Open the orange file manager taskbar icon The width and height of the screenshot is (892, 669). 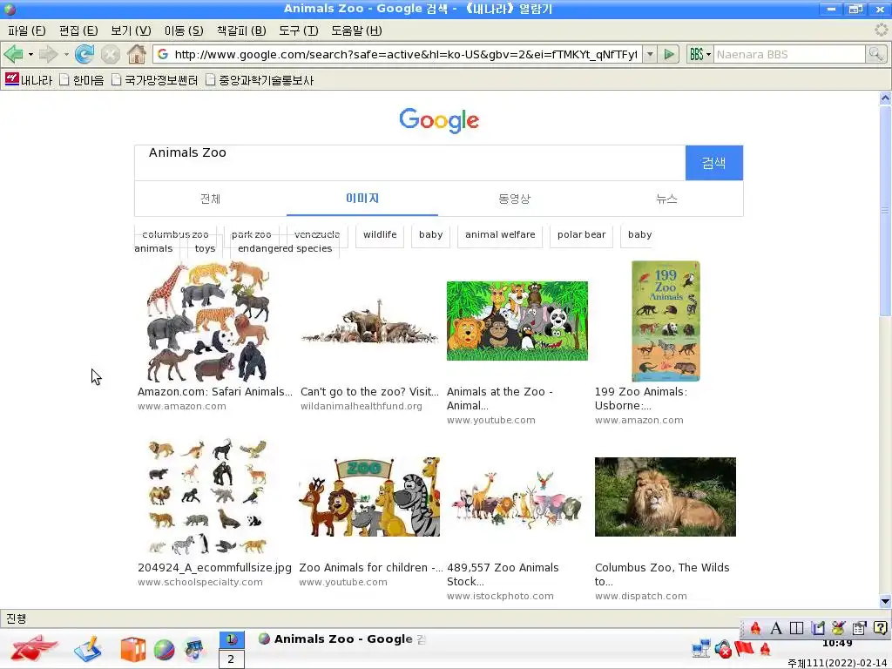132,650
